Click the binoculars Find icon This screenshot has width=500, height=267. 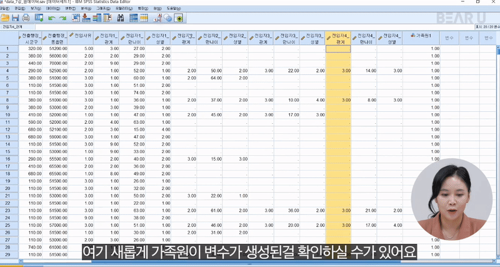[121, 18]
